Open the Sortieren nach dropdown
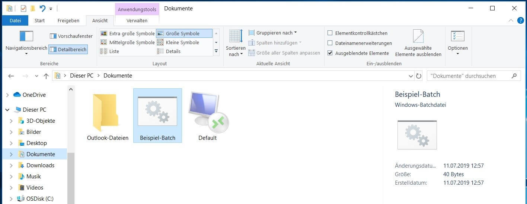527x204 pixels. [236, 43]
